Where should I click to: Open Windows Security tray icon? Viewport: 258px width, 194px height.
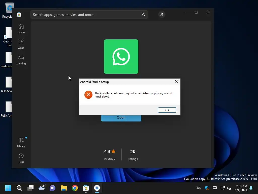(x=207, y=188)
